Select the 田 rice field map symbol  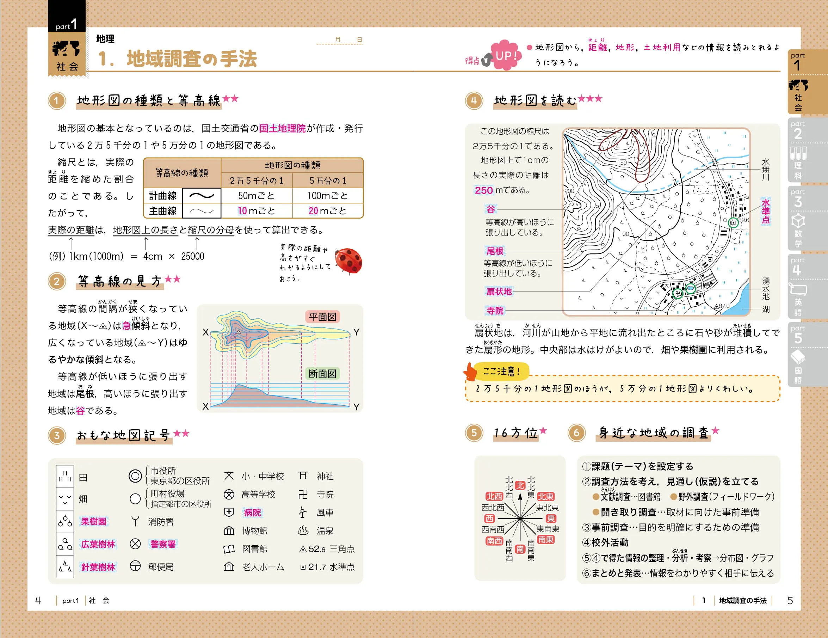click(65, 477)
